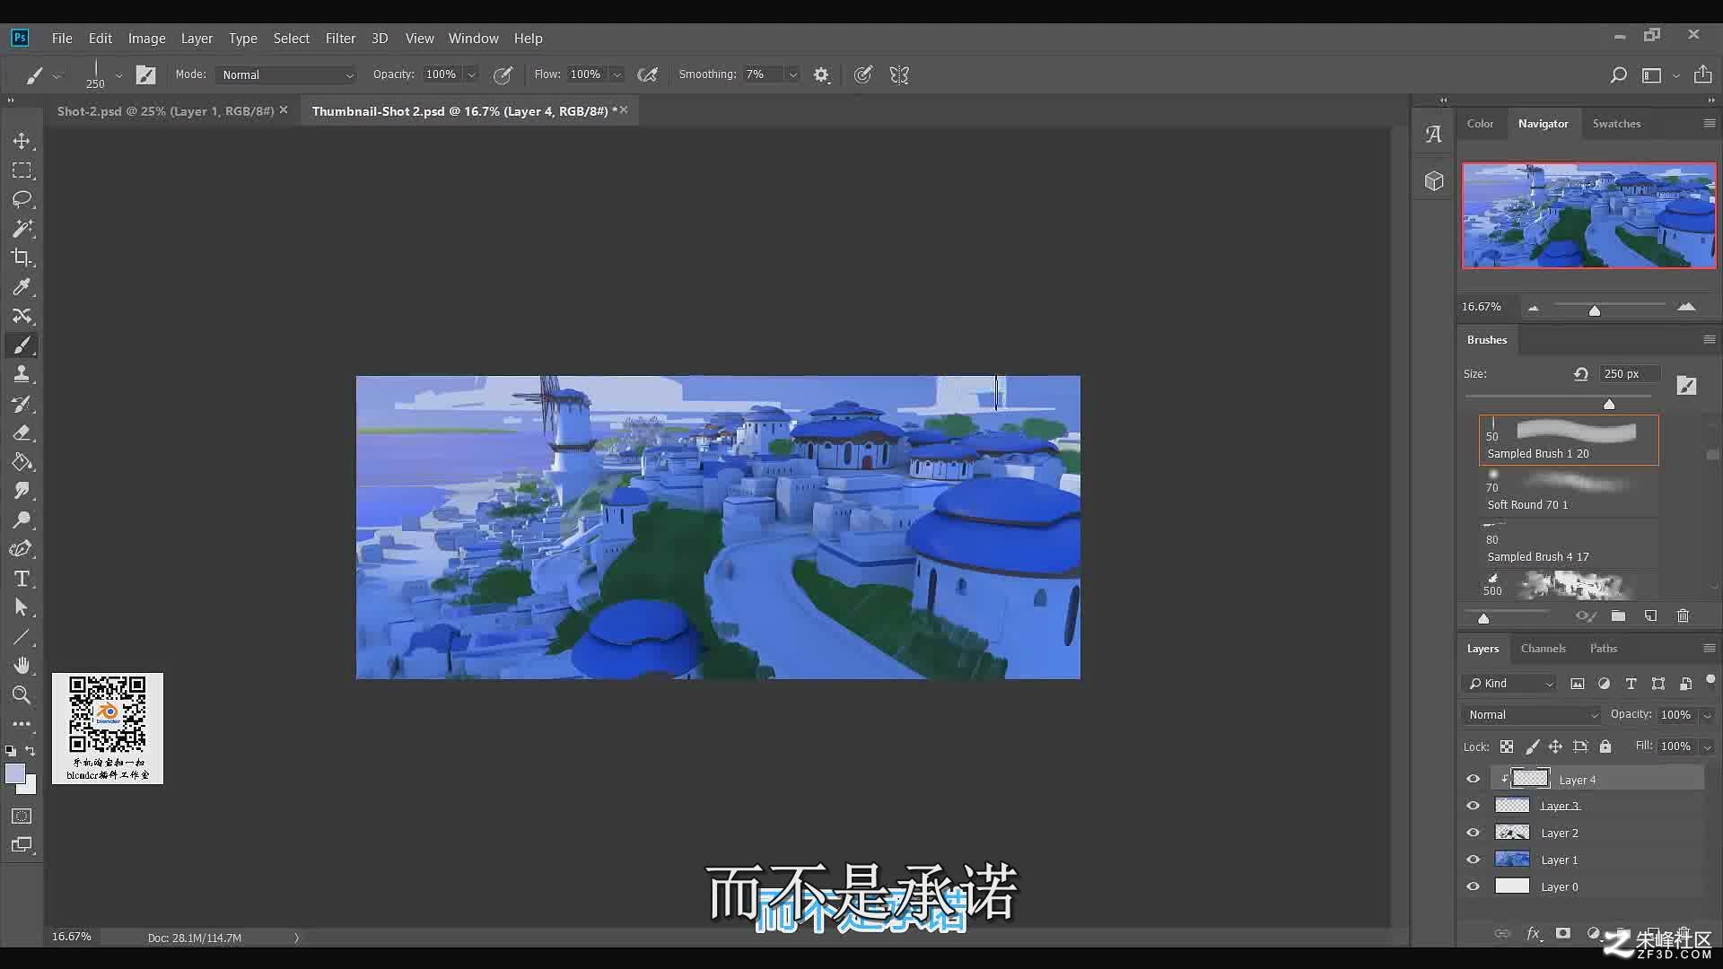Select the Zoom tool
The height and width of the screenshot is (969, 1723).
coord(22,694)
